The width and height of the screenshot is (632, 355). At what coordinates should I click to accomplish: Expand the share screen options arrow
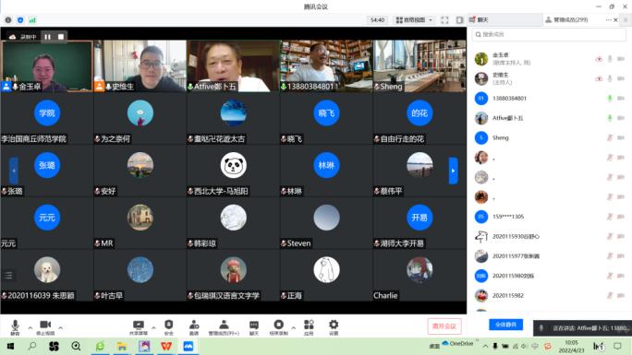pyautogui.click(x=153, y=328)
